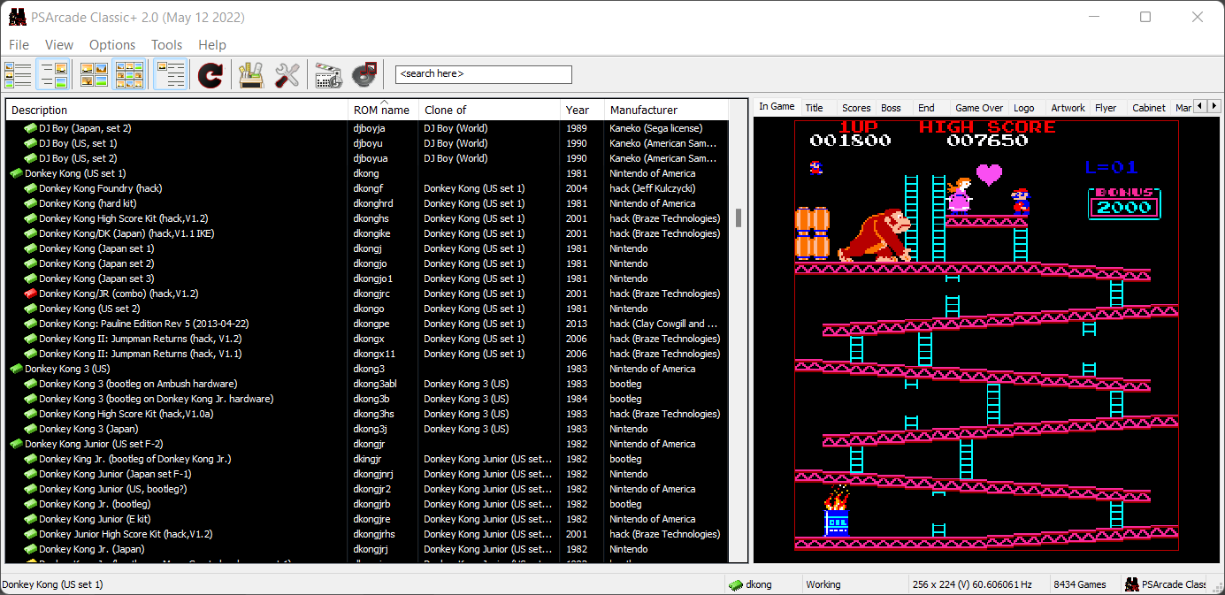Viewport: 1225px width, 595px height.
Task: Click the PSArcade app icon in the title bar
Action: [x=18, y=17]
